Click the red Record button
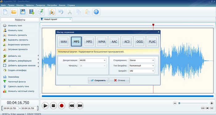This screenshot has height=115, width=216. [x=62, y=106]
